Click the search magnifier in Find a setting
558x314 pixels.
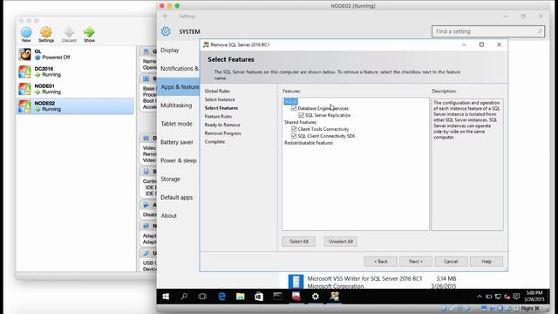[540, 31]
